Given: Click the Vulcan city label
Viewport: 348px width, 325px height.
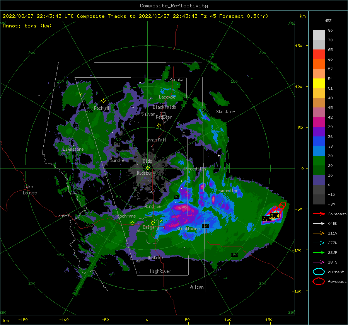Looking at the screenshot, I should pyautogui.click(x=197, y=287).
